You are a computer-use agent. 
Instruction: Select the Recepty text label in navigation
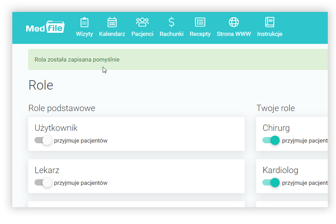200,34
